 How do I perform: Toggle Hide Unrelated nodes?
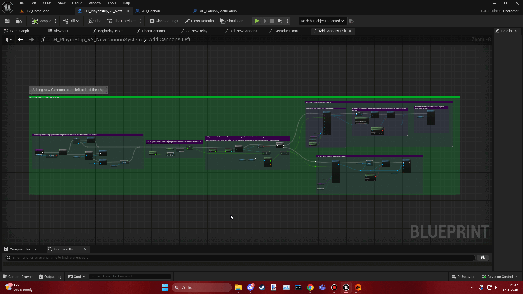[122, 21]
